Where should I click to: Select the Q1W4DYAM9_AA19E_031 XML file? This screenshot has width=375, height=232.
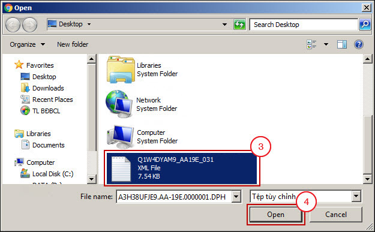click(182, 168)
